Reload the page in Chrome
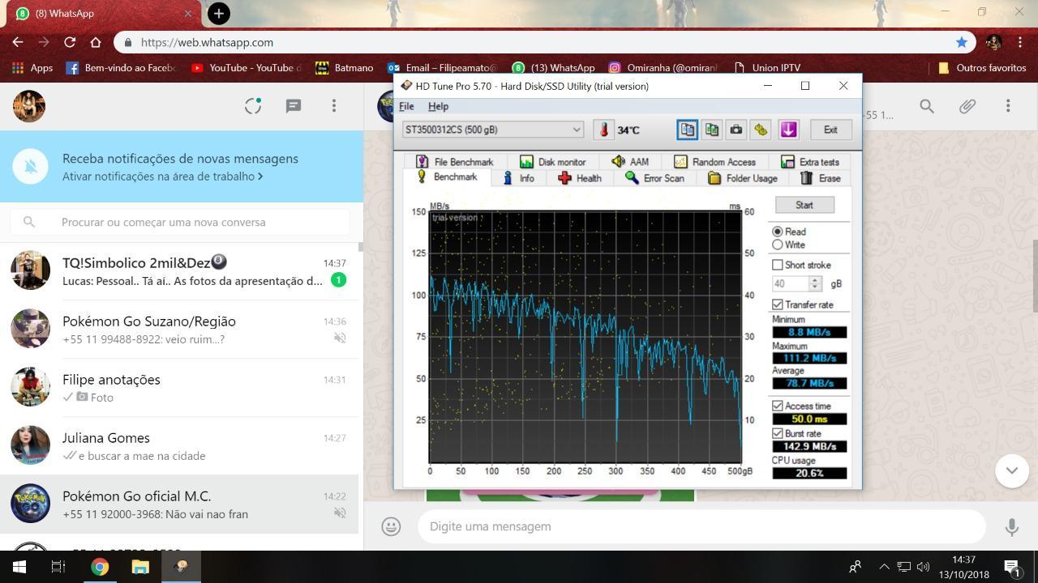The image size is (1038, 583). (70, 42)
